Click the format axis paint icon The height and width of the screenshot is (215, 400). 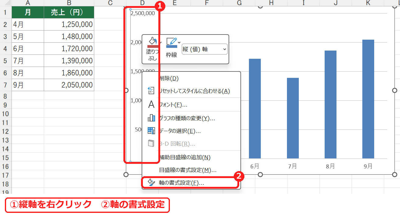click(151, 182)
